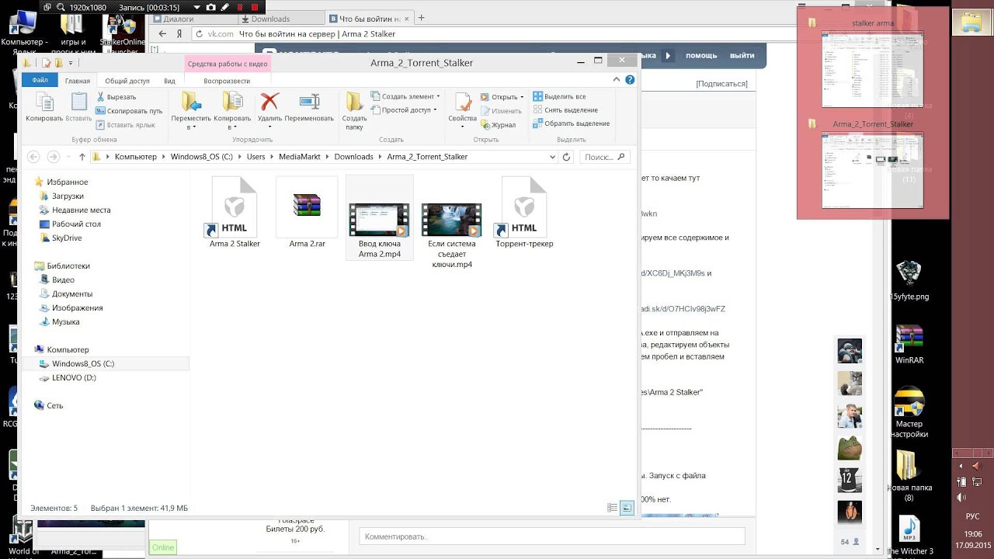Click помощь link in the VK header
This screenshot has width=994, height=559.
pos(701,55)
